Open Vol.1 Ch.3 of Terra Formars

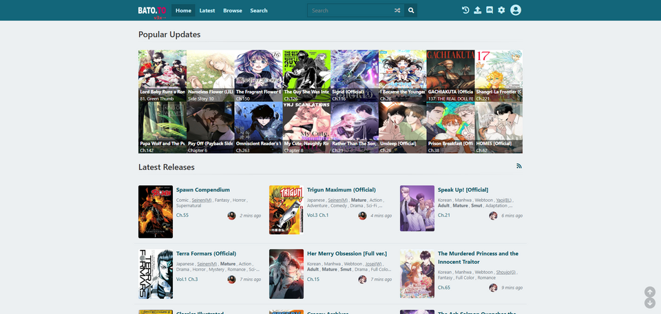pyautogui.click(x=187, y=280)
